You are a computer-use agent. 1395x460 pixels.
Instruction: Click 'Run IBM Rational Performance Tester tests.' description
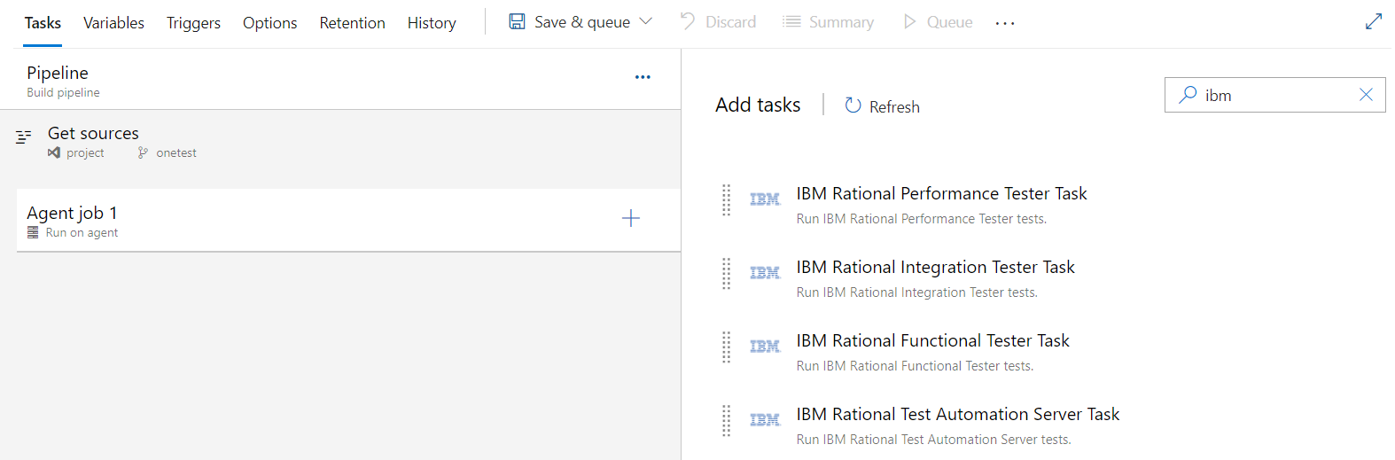click(922, 219)
